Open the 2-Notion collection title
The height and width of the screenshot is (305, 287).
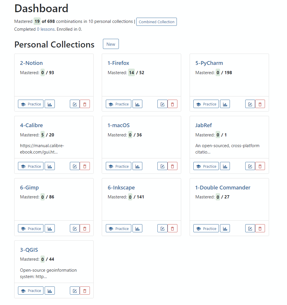pos(31,63)
